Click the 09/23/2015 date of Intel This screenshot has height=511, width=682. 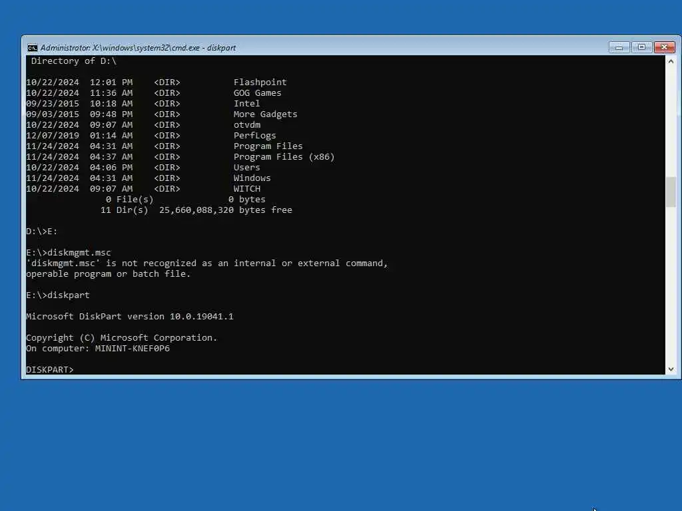pos(53,103)
